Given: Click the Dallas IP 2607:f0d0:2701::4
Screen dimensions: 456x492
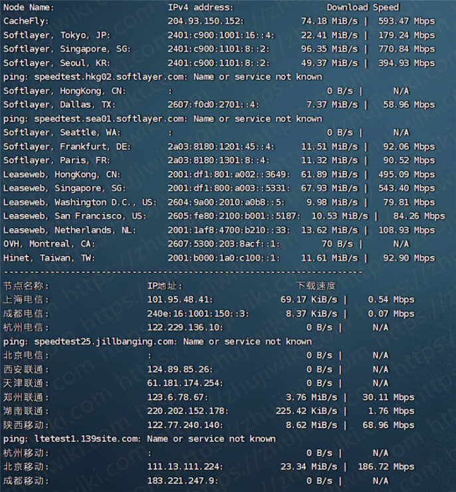Looking at the screenshot, I should coord(213,104).
